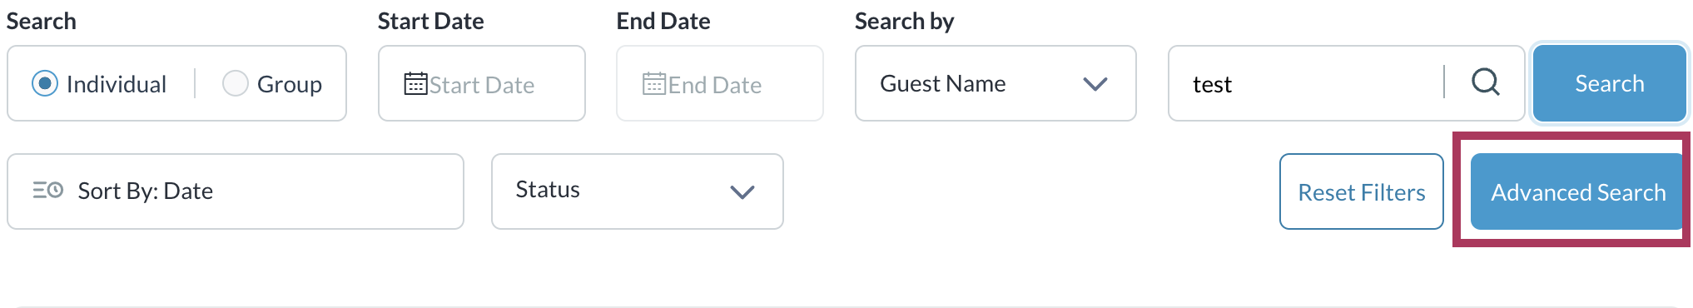
Task: Select the Individual radio button
Action: point(45,83)
